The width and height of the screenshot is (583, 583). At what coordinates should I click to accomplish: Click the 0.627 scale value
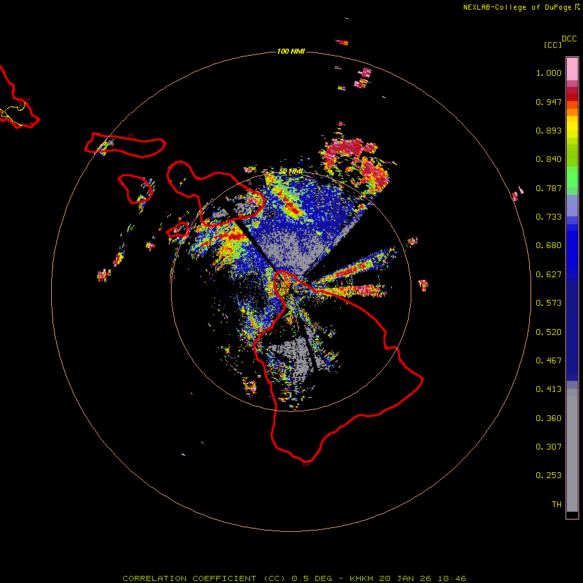pyautogui.click(x=549, y=275)
